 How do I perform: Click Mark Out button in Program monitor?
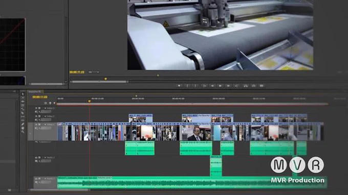(195, 86)
